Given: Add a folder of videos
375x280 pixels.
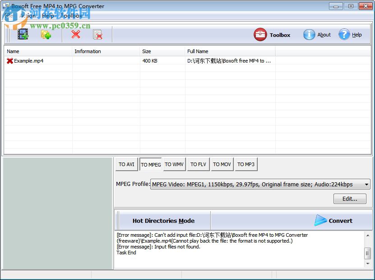Looking at the screenshot, I should click(46, 34).
